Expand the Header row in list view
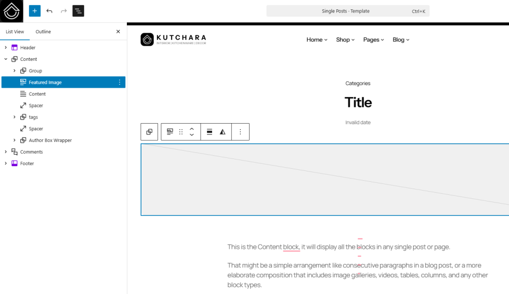Screen dimensions: 509x294 click(x=6, y=47)
